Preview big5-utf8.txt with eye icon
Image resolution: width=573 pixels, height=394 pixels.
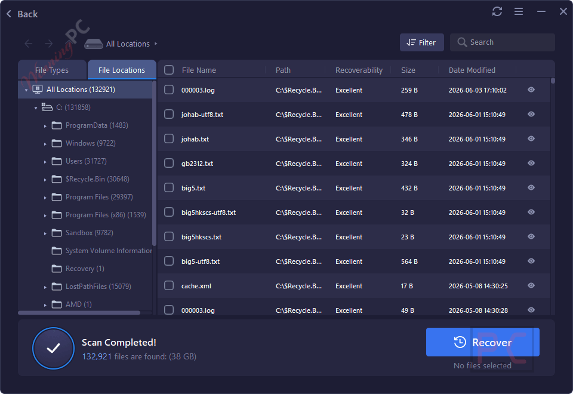531,261
